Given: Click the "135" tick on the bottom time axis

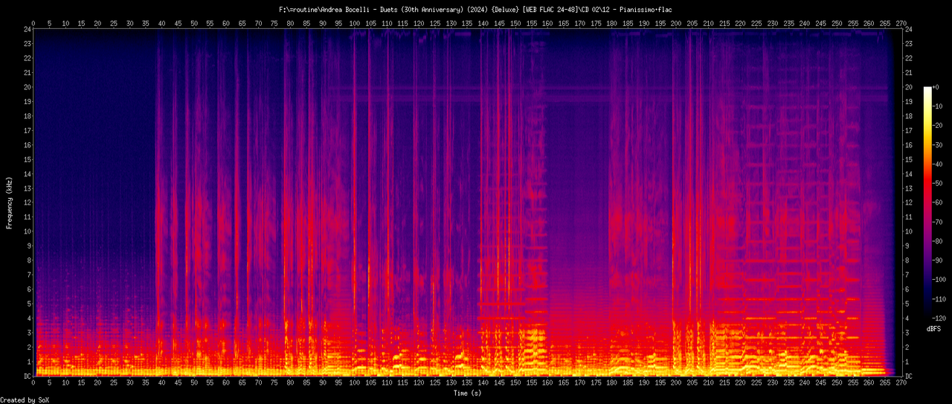Looking at the screenshot, I should click(x=467, y=384).
